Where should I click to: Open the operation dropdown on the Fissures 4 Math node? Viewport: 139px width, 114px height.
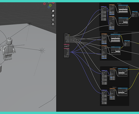(135, 14)
